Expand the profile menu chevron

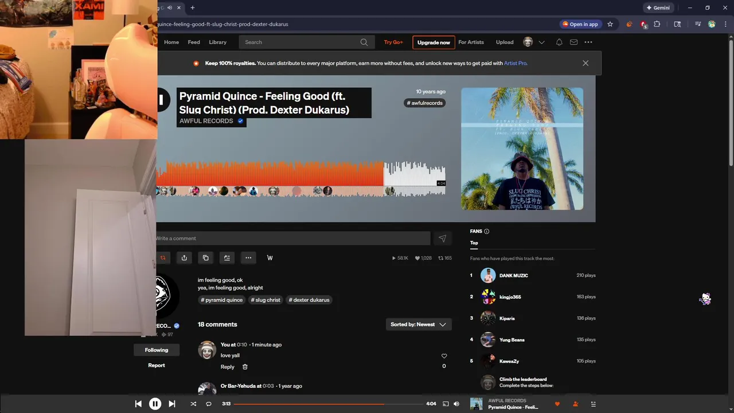pos(541,42)
